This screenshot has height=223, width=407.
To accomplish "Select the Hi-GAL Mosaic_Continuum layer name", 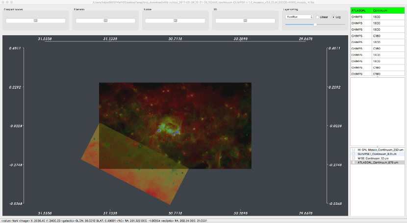I will coord(380,150).
